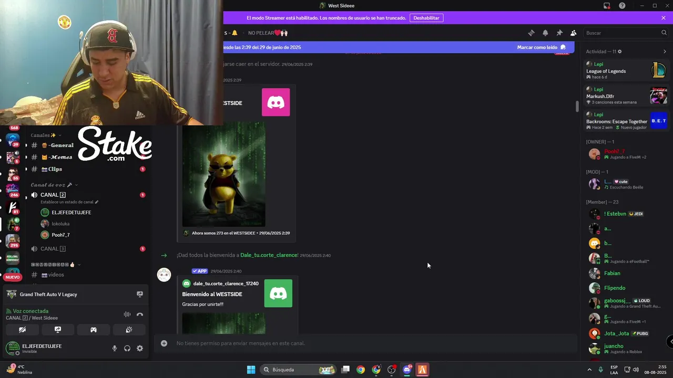Open the soundboard button
673x378 pixels.
point(129,330)
